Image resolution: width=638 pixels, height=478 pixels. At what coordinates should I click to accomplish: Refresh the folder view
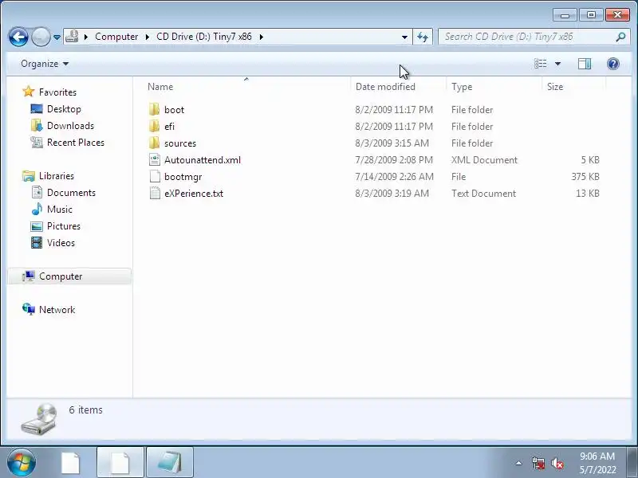423,37
